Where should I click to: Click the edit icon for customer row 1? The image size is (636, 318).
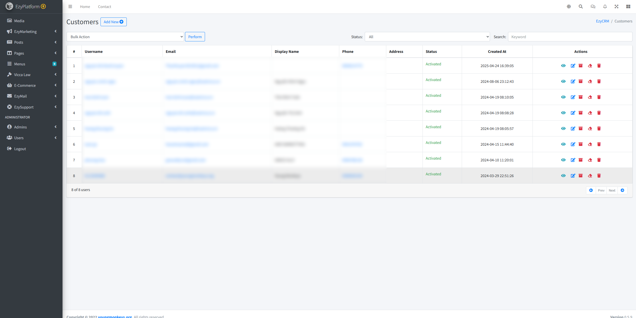(x=573, y=66)
